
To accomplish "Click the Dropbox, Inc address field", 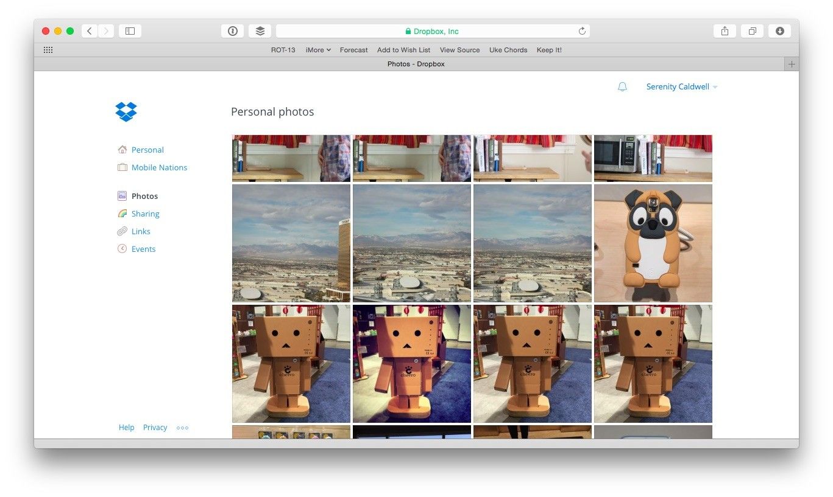I will [431, 31].
